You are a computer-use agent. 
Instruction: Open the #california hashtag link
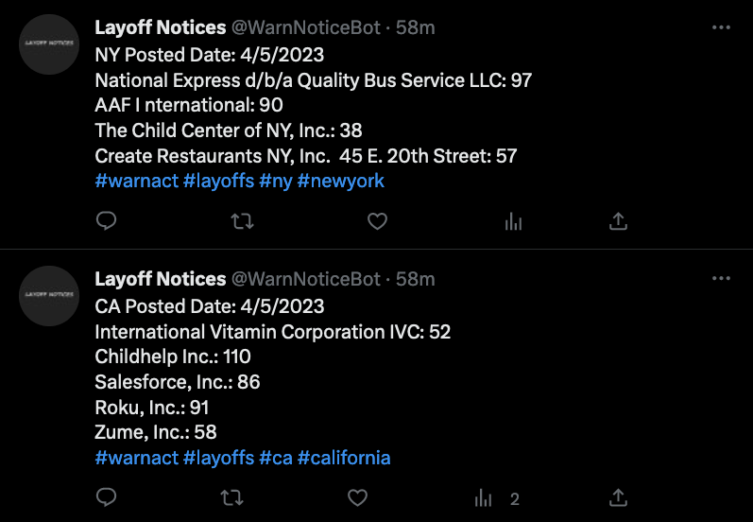344,458
